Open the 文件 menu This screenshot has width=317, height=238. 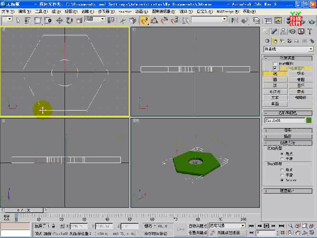click(8, 12)
